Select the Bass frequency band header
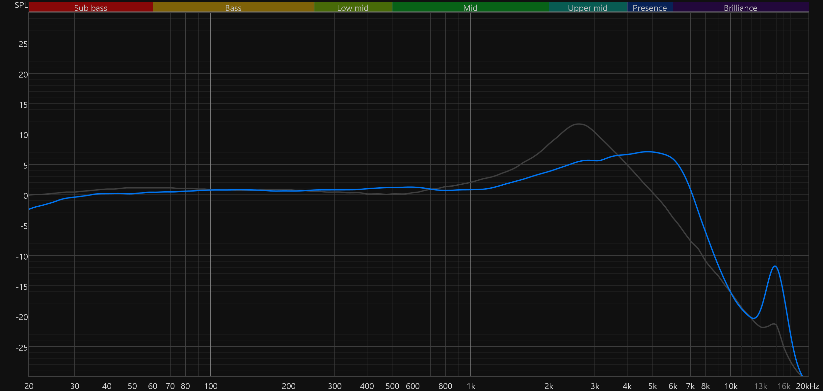Viewport: 823px width, 391px height. pos(233,8)
